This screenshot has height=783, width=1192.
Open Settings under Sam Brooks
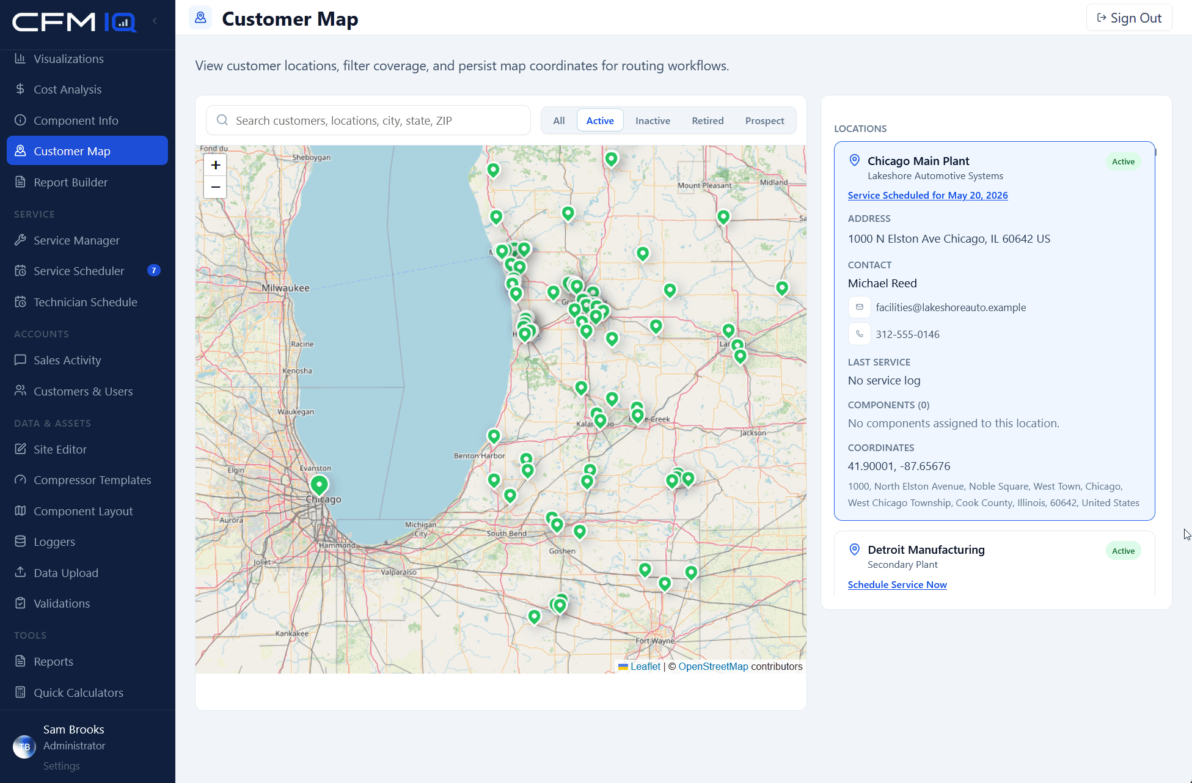(61, 766)
